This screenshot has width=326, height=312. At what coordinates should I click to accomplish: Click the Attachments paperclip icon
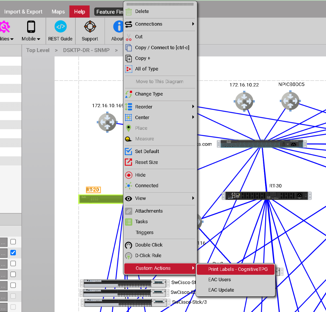[129, 211]
